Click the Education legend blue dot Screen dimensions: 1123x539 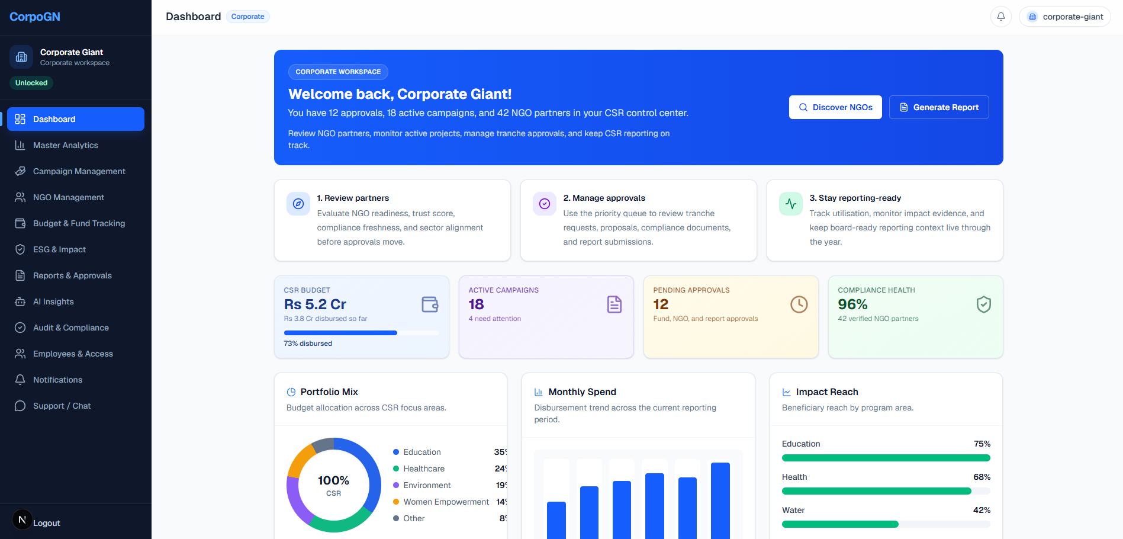(x=396, y=452)
